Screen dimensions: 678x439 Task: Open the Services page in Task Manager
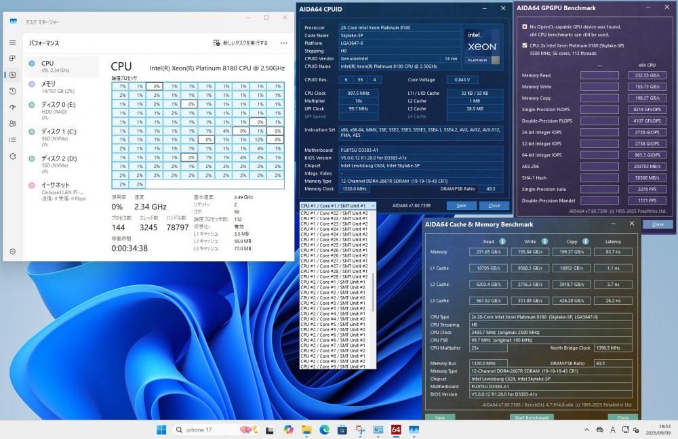click(x=12, y=156)
